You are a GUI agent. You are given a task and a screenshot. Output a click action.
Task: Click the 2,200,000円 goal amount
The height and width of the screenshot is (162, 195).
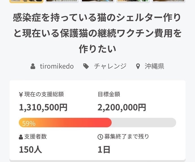[x=122, y=107]
